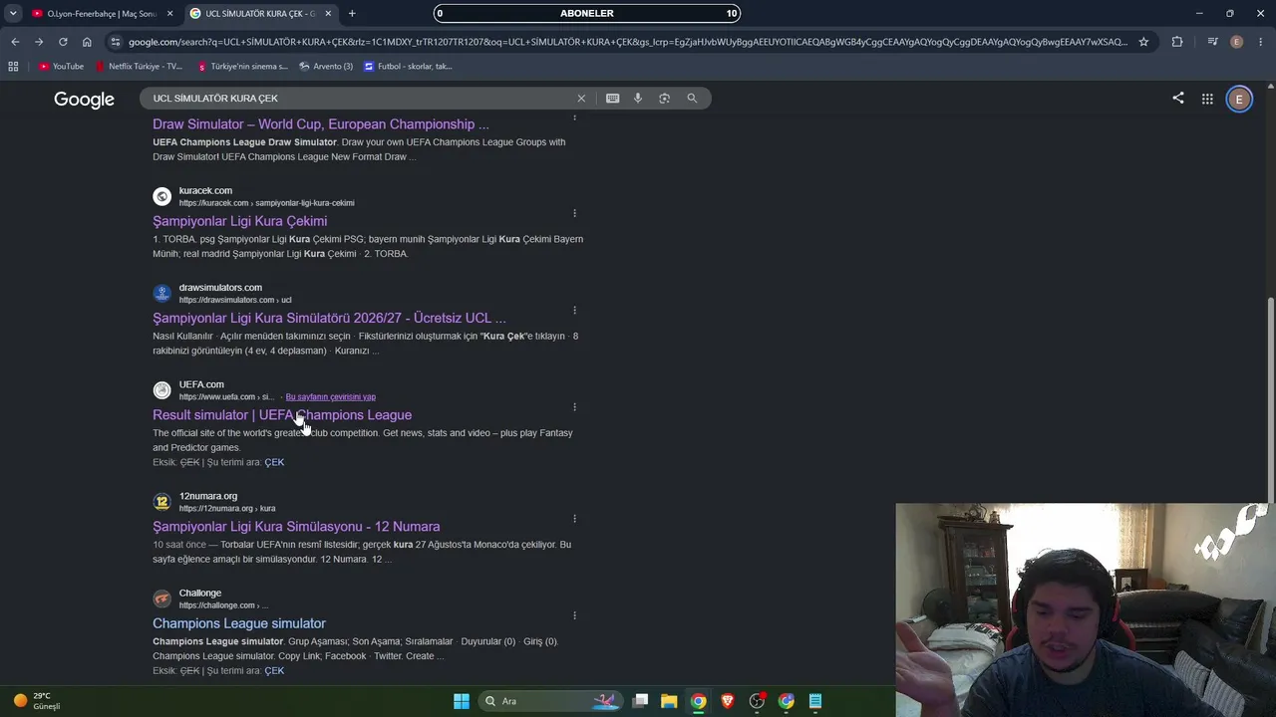1276x717 pixels.
Task: Open the Chrome extensions puzzle icon
Action: (x=1177, y=42)
